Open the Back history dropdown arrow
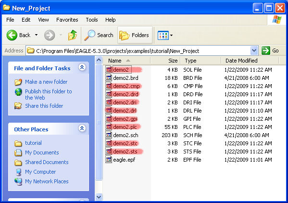288x203 pixels. (x=37, y=35)
